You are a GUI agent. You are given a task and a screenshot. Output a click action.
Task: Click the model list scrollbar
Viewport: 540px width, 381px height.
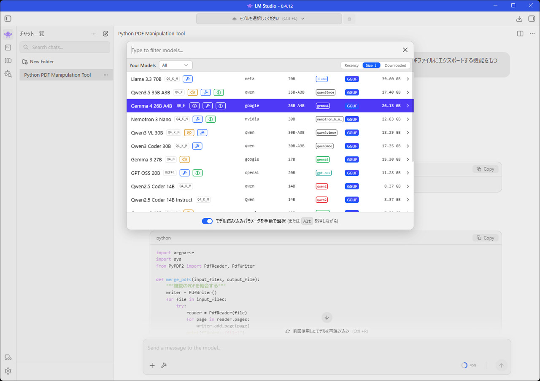[x=412, y=116]
